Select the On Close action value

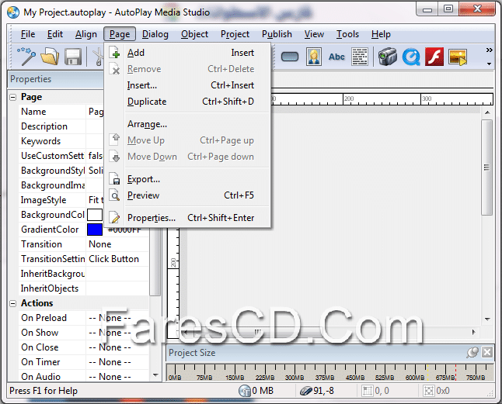tap(117, 347)
